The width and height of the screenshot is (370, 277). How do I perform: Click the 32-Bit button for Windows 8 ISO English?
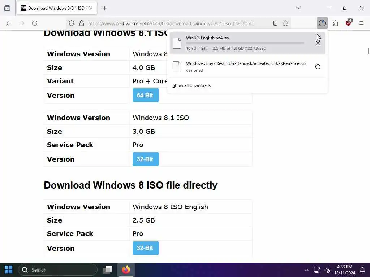pyautogui.click(x=146, y=248)
